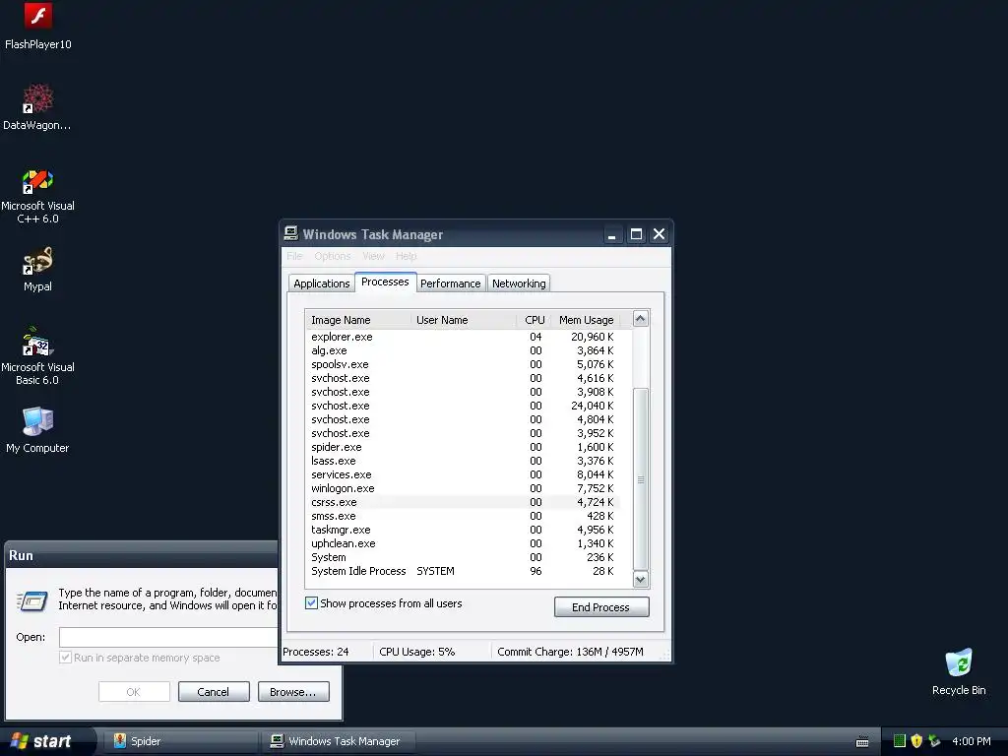1008x756 pixels.
Task: Click the Start button
Action: (48, 741)
